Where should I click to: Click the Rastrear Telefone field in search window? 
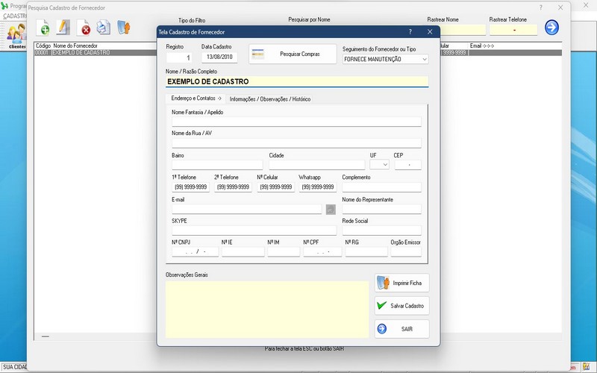pyautogui.click(x=513, y=30)
